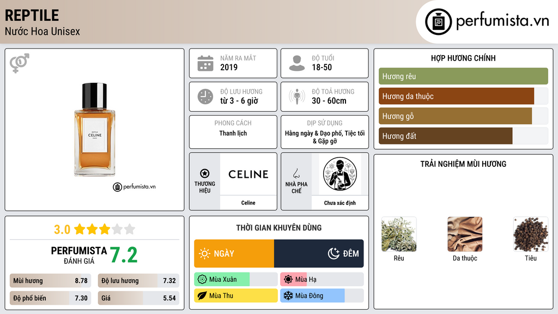Click the projection icon beside Độ toả hương
The image size is (558, 314).
tap(297, 96)
